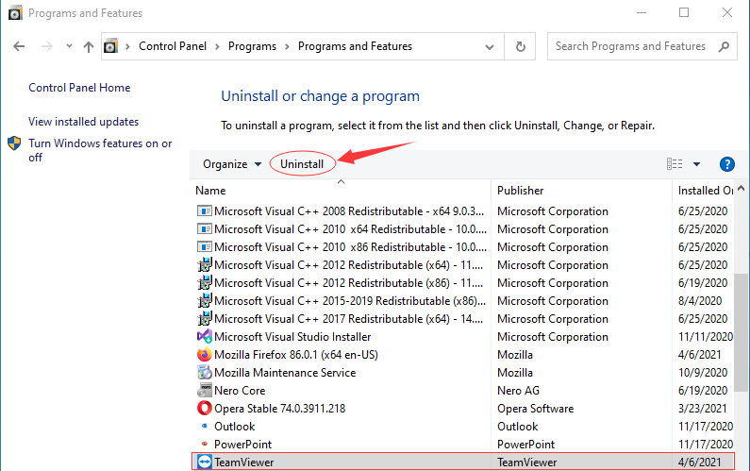Click the search magnifier icon
This screenshot has width=750, height=471.
[x=725, y=46]
